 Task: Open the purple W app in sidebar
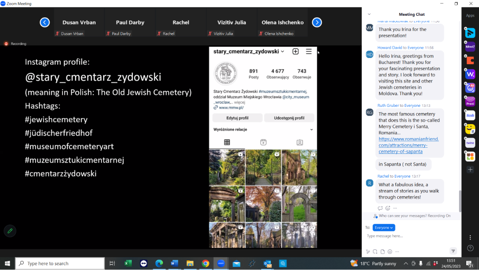(470, 74)
